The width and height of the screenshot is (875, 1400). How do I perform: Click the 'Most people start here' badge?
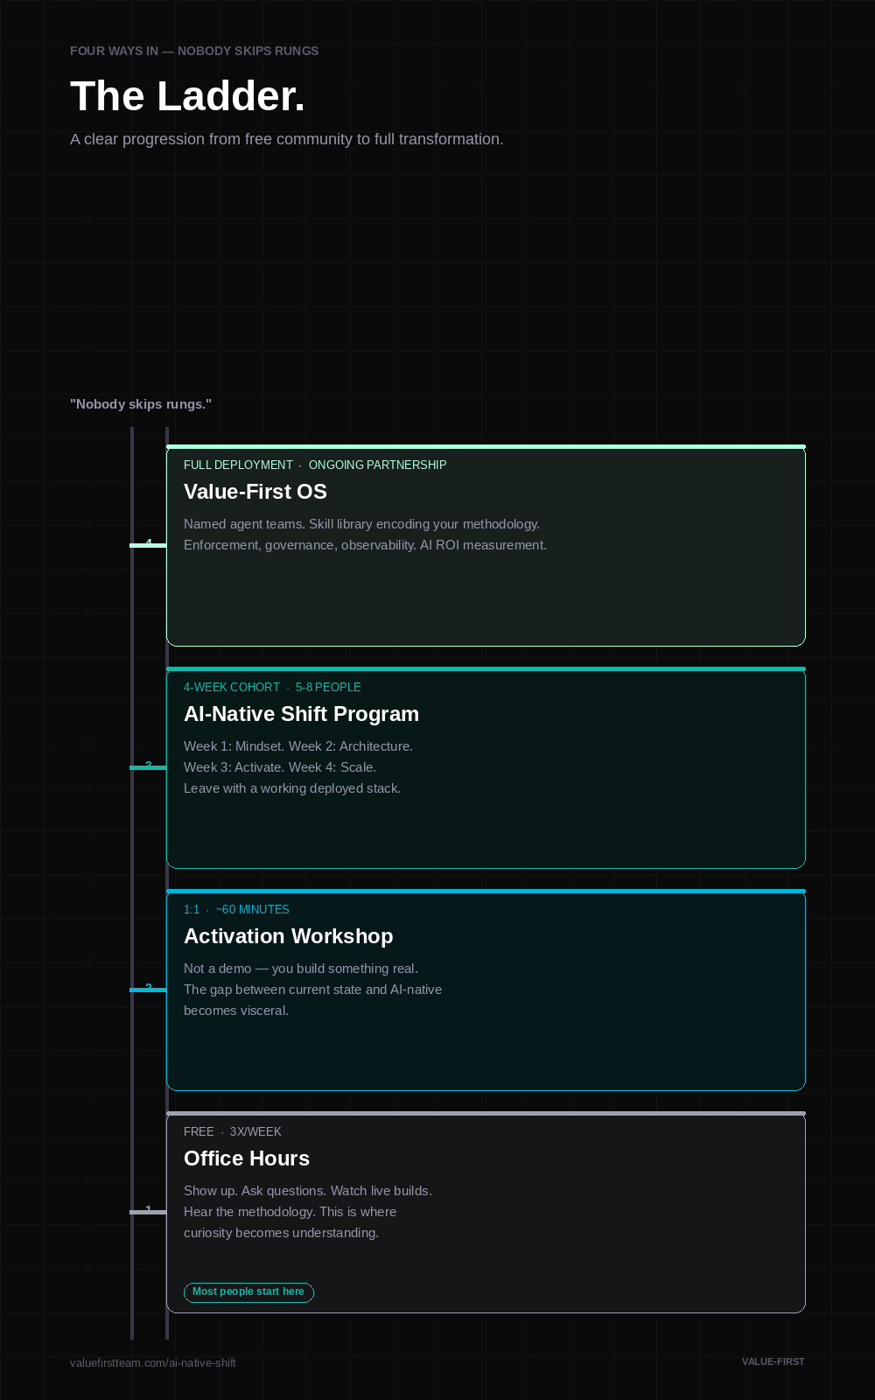tap(248, 1292)
